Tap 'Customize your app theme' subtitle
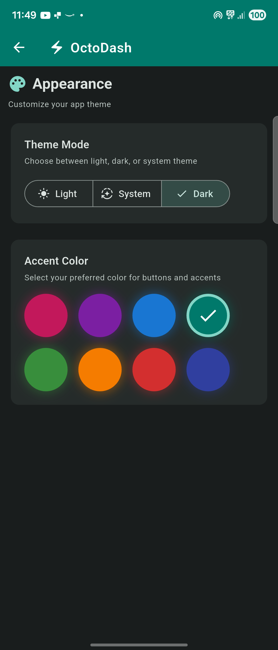 [60, 104]
